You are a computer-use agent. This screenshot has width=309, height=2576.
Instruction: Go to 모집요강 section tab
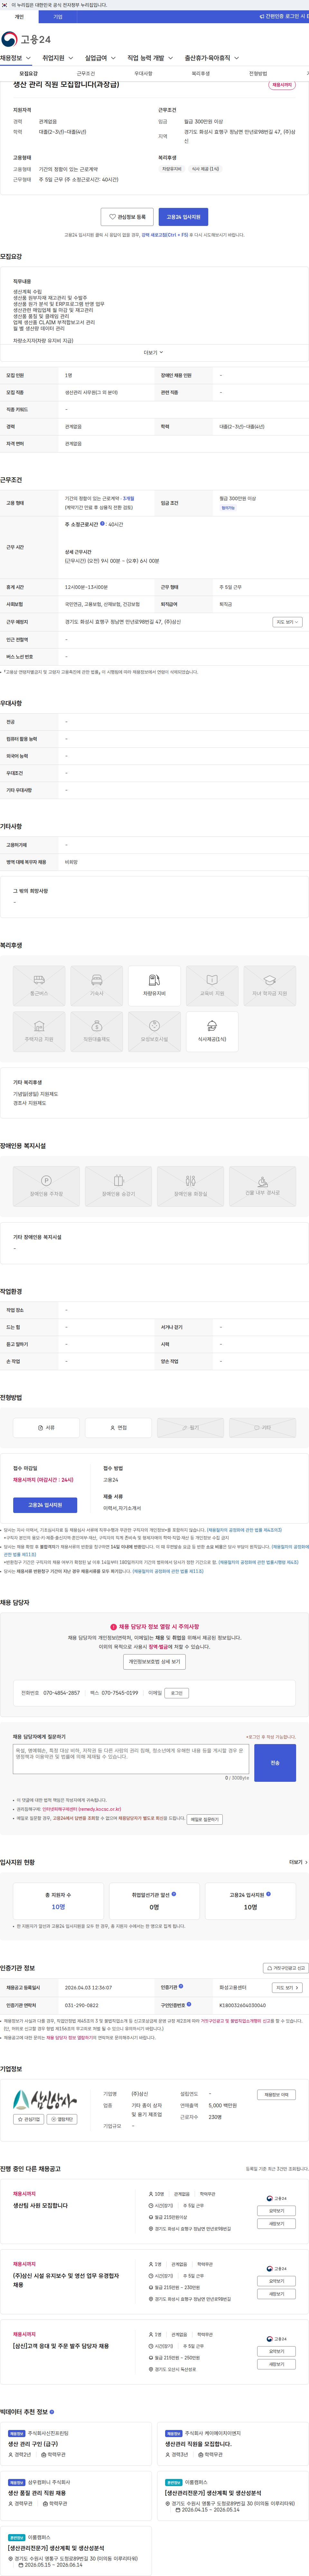pos(28,73)
